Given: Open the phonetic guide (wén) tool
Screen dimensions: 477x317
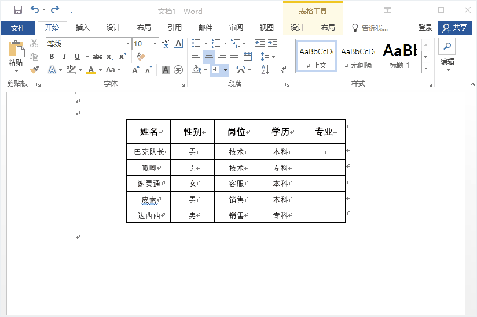Looking at the screenshot, I should (x=166, y=43).
